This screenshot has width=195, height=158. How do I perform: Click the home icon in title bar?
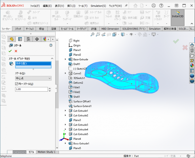[135, 6]
